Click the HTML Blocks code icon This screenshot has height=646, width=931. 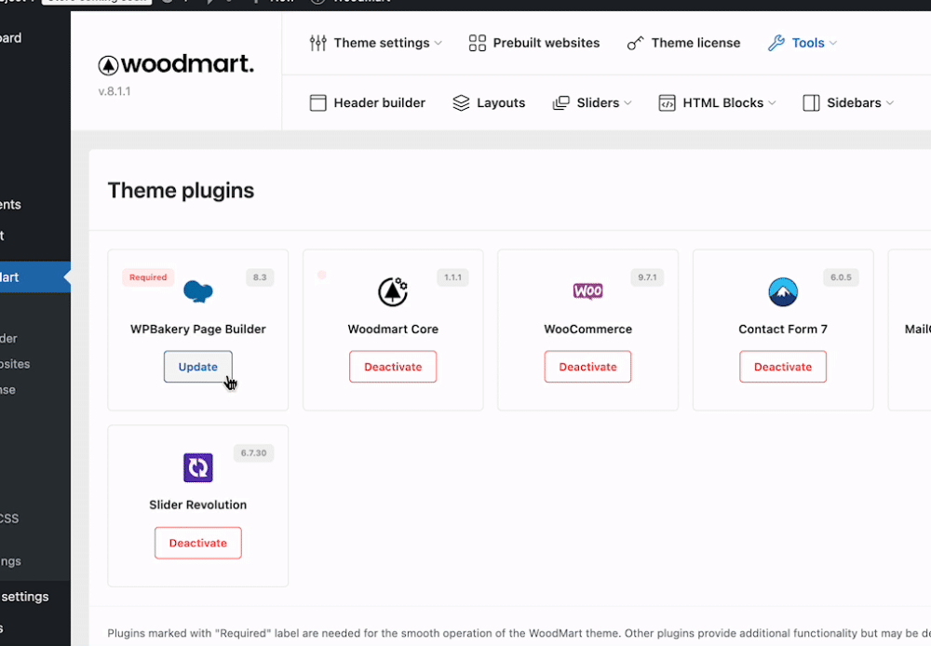[x=667, y=102]
